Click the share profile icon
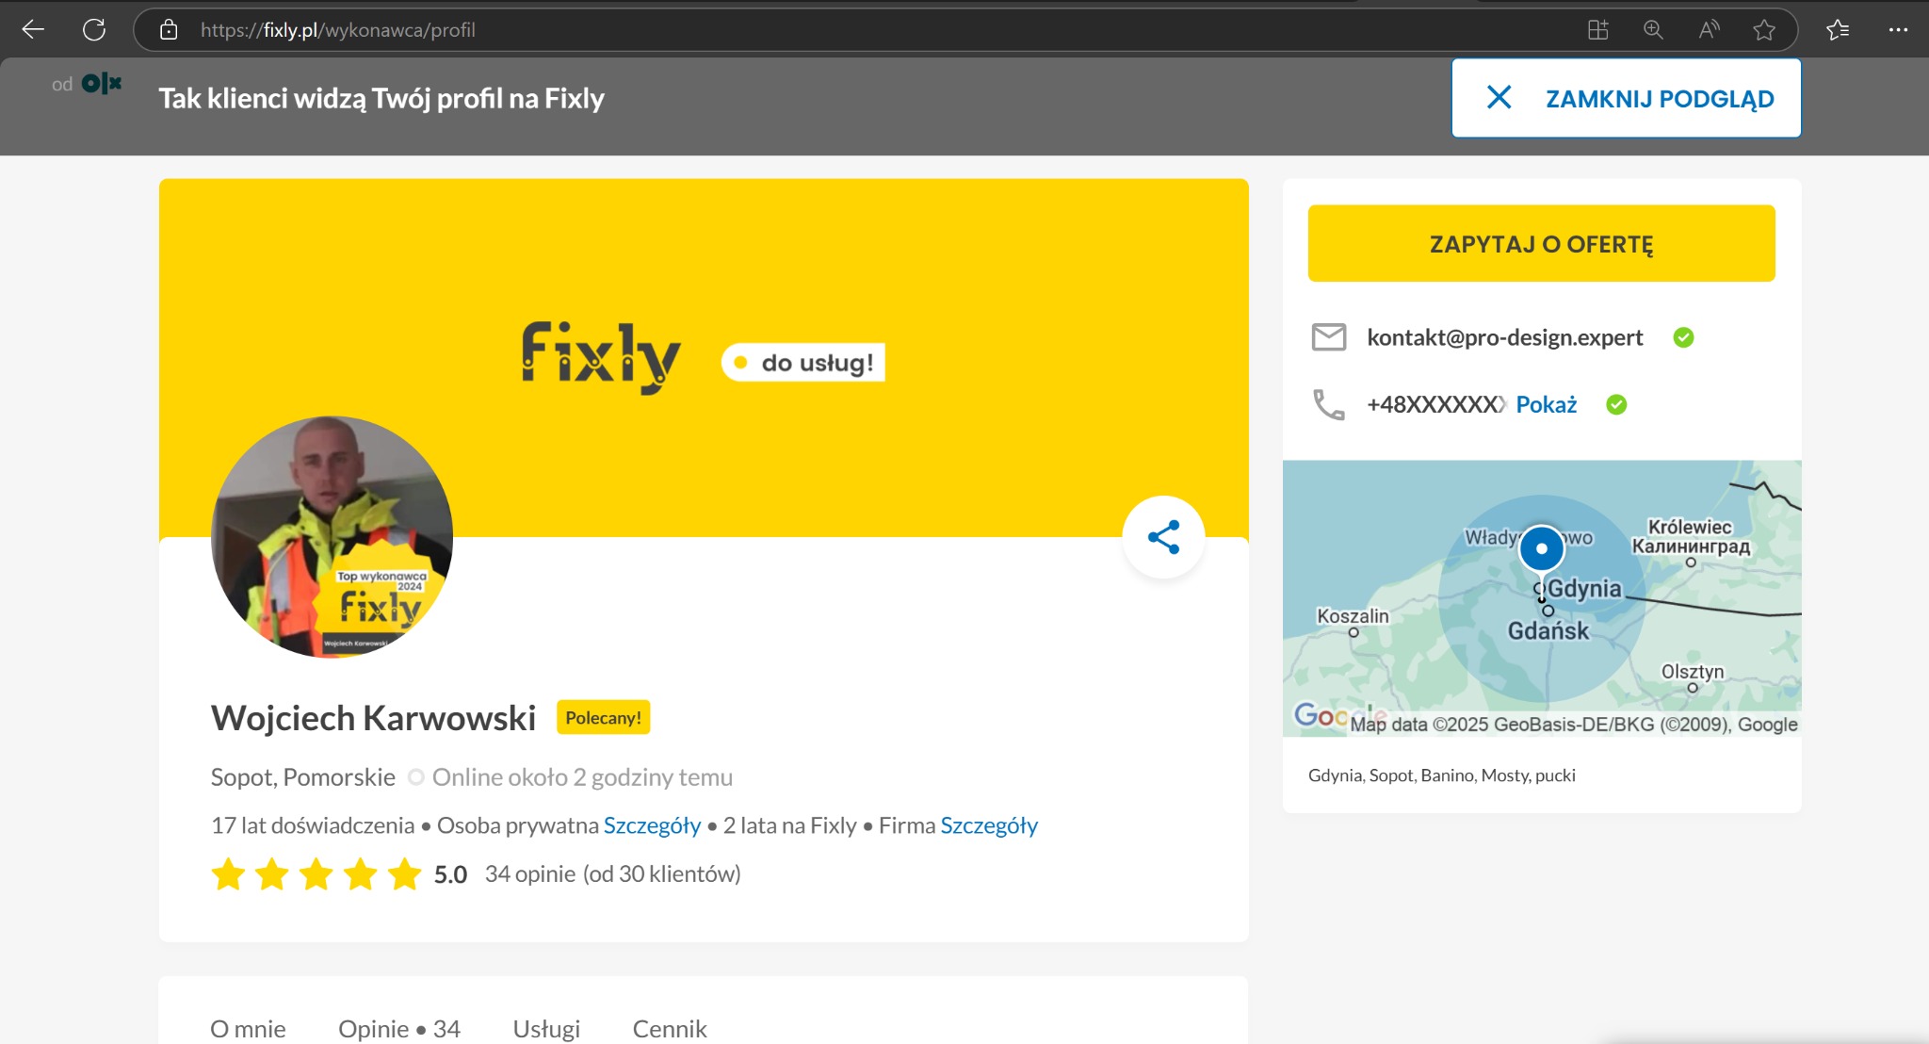Image resolution: width=1929 pixels, height=1044 pixels. coord(1165,536)
